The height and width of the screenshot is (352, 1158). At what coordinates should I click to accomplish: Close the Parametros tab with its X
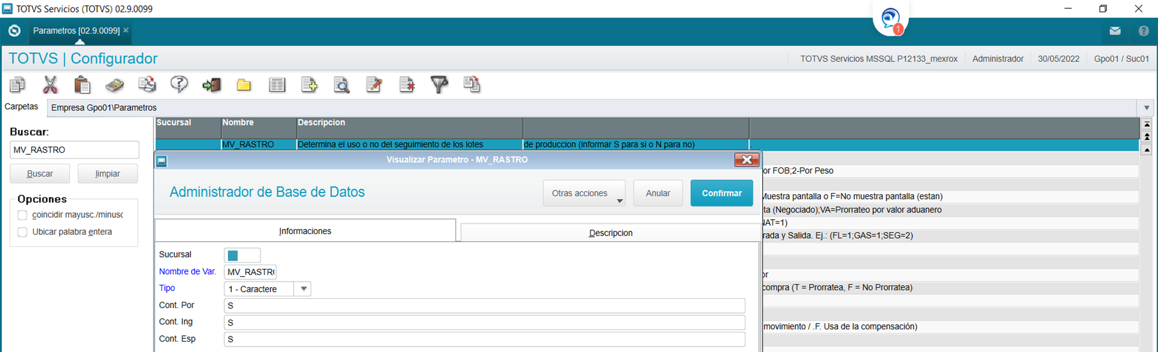126,30
